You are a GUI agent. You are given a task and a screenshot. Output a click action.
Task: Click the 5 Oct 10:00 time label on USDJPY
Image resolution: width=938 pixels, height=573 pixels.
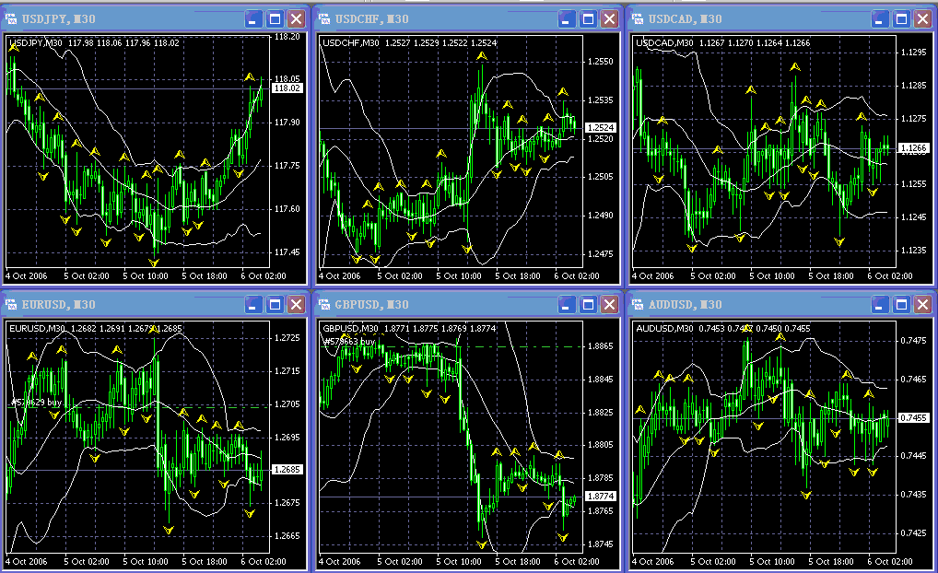(146, 276)
